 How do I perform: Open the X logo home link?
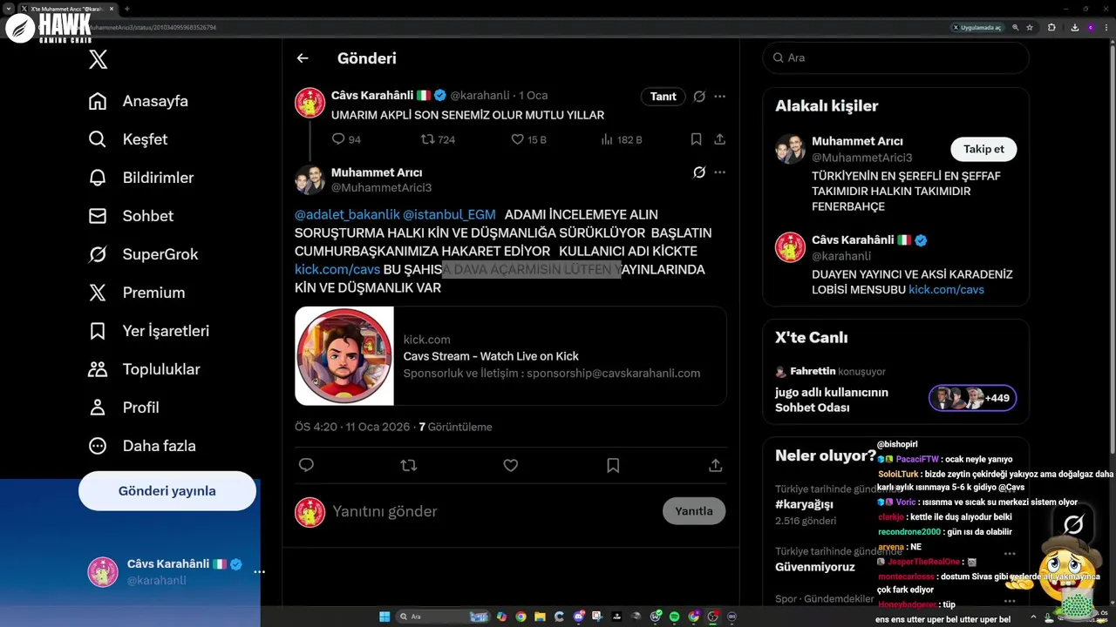click(x=99, y=59)
